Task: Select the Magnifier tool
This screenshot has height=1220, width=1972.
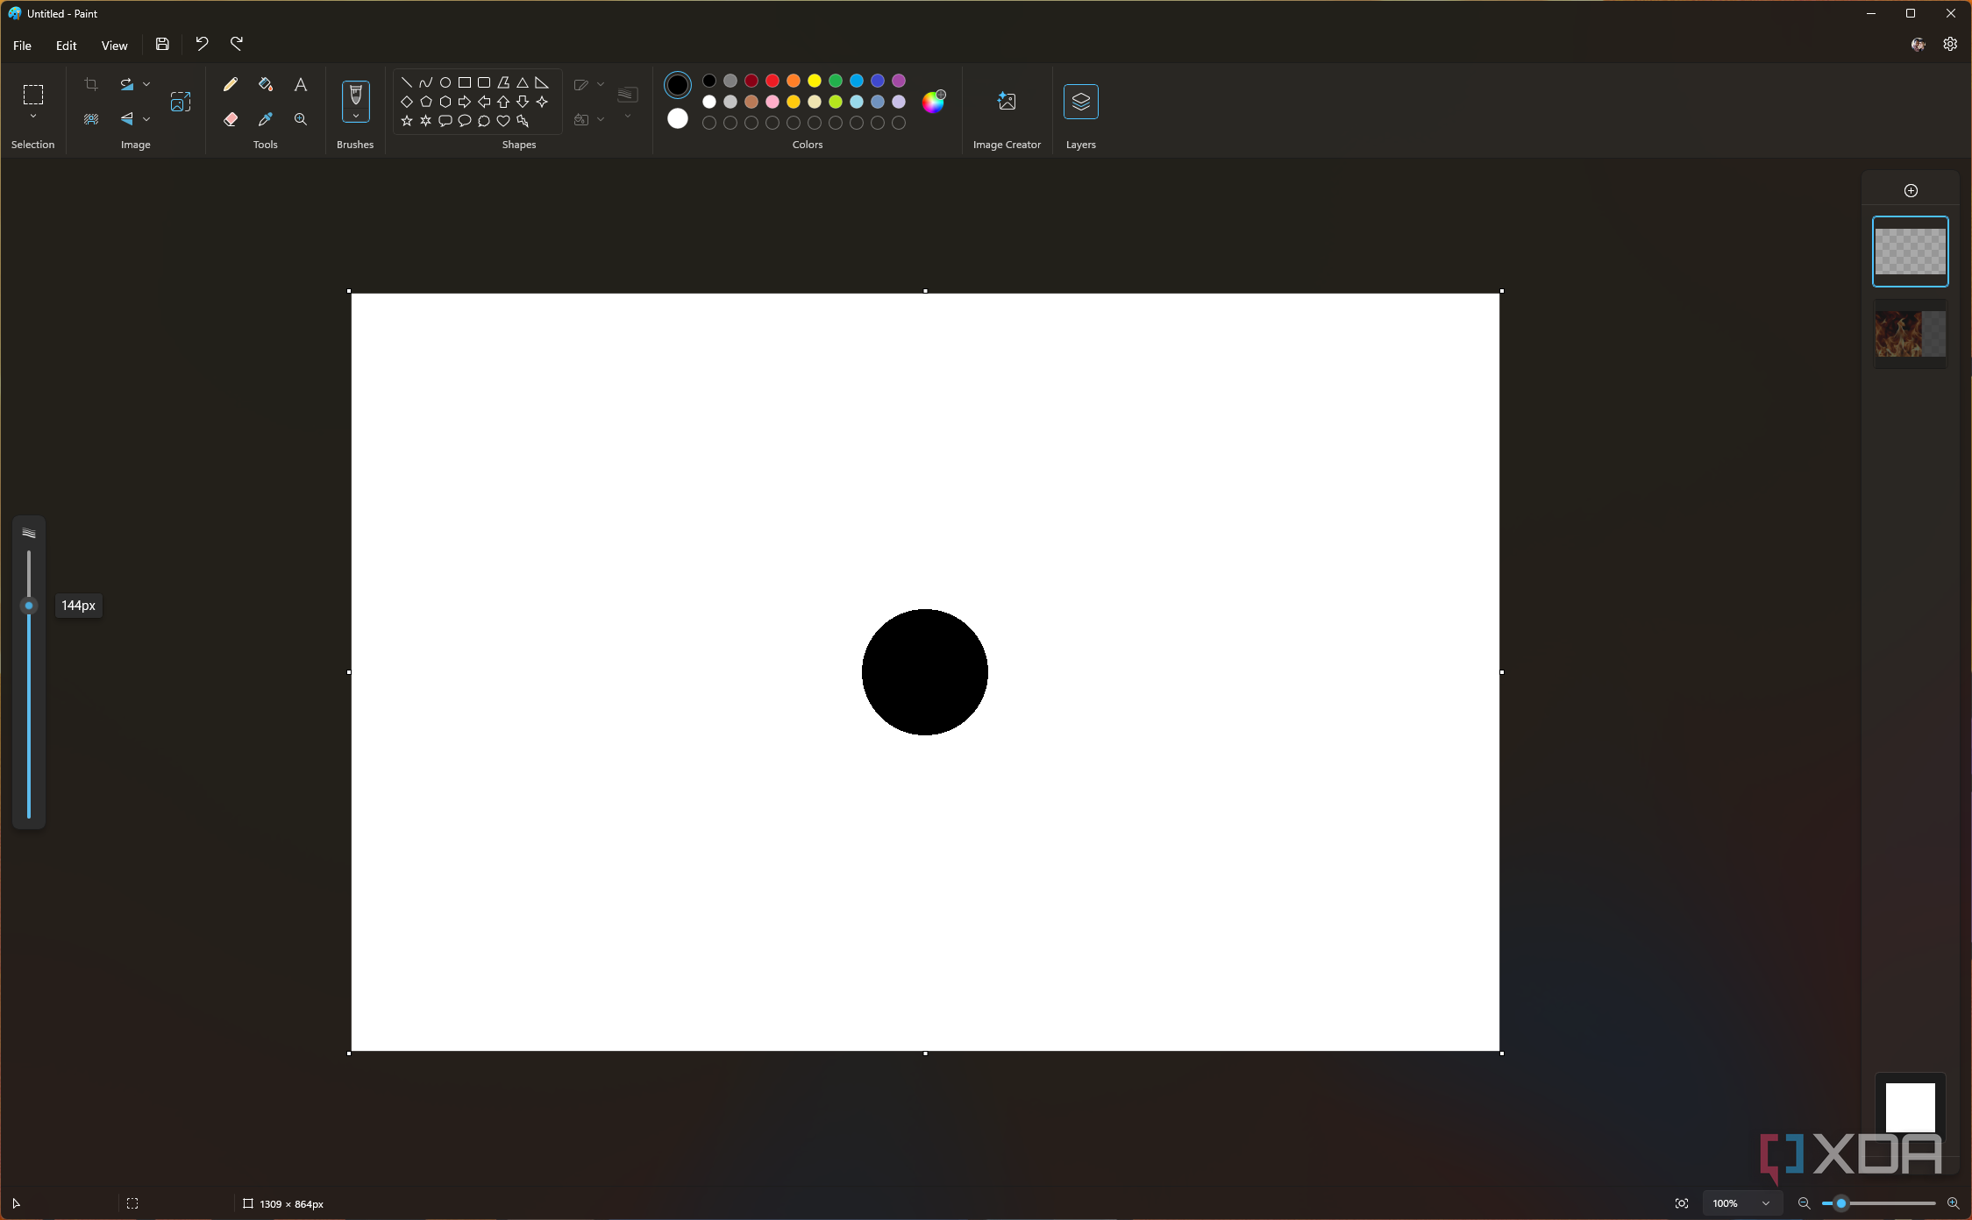Action: [x=301, y=119]
